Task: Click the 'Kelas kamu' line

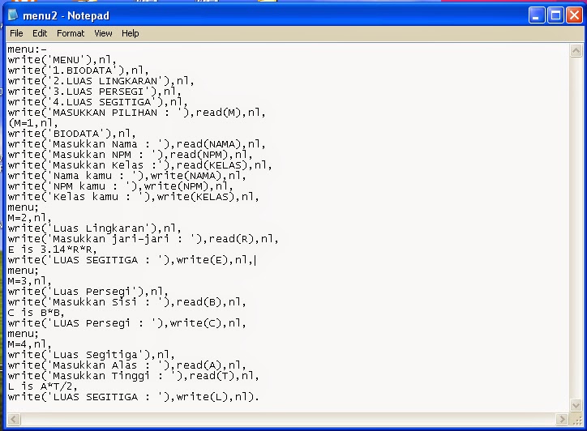Action: pos(133,196)
